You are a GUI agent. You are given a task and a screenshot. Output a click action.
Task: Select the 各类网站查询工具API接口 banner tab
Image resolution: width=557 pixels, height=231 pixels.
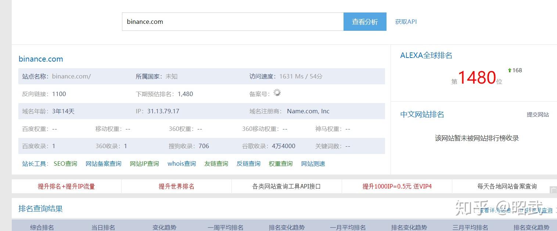click(287, 186)
